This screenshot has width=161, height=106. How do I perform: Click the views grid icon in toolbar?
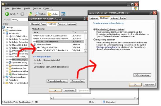[63, 14]
